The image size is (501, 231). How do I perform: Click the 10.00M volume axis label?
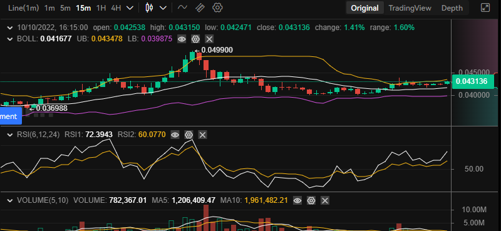[x=474, y=210]
